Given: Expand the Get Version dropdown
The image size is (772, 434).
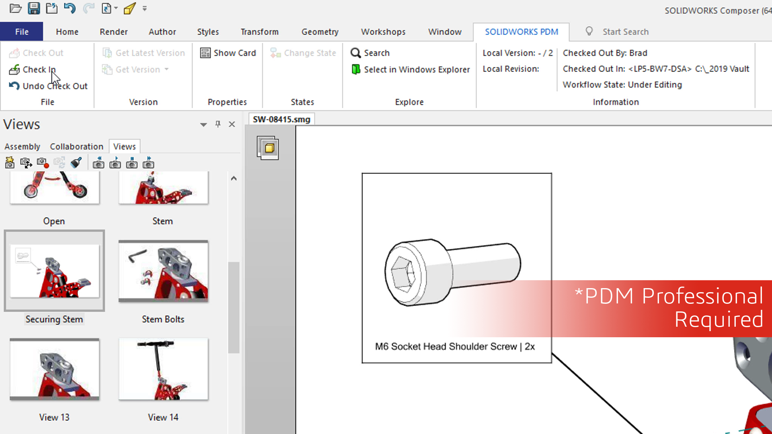Looking at the screenshot, I should click(x=166, y=69).
